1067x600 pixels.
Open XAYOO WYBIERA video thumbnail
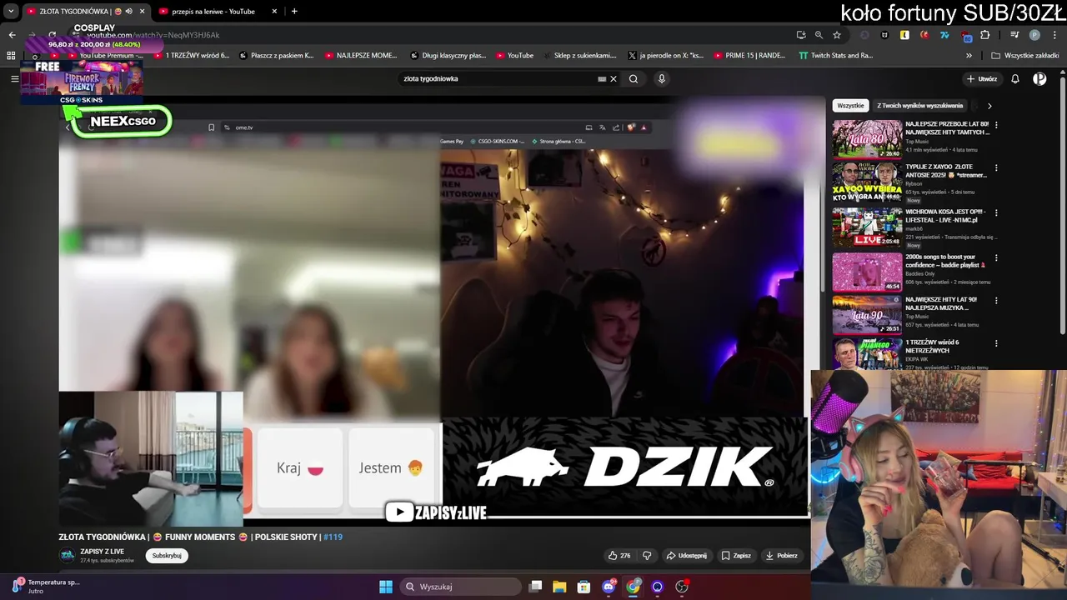(x=867, y=182)
